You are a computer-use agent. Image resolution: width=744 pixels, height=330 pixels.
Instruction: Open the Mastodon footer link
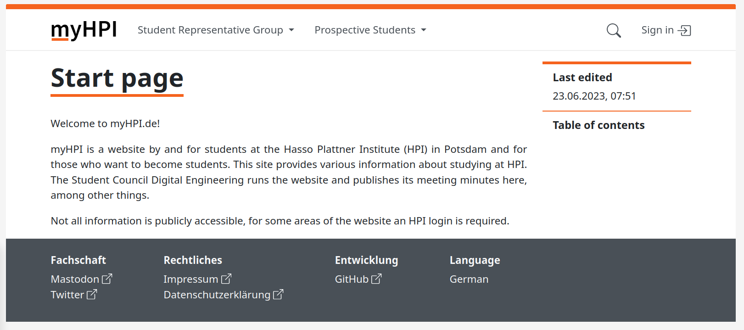tap(75, 279)
